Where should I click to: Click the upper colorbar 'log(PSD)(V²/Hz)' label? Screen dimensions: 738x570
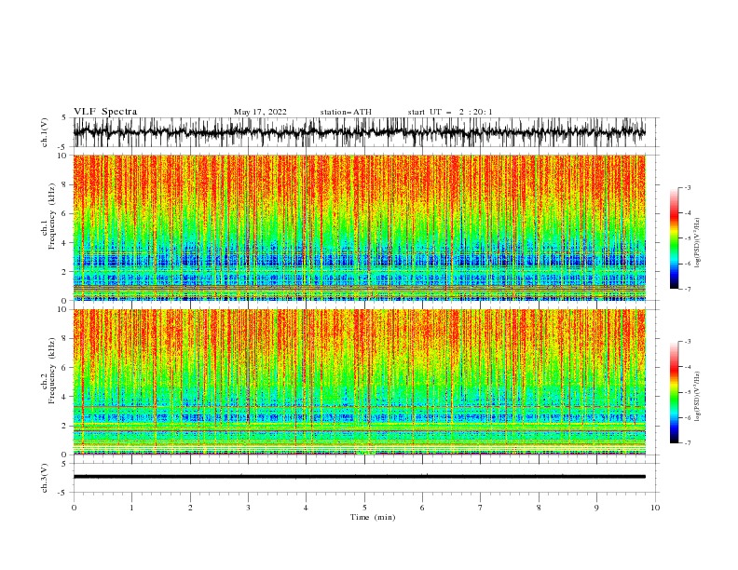(698, 243)
